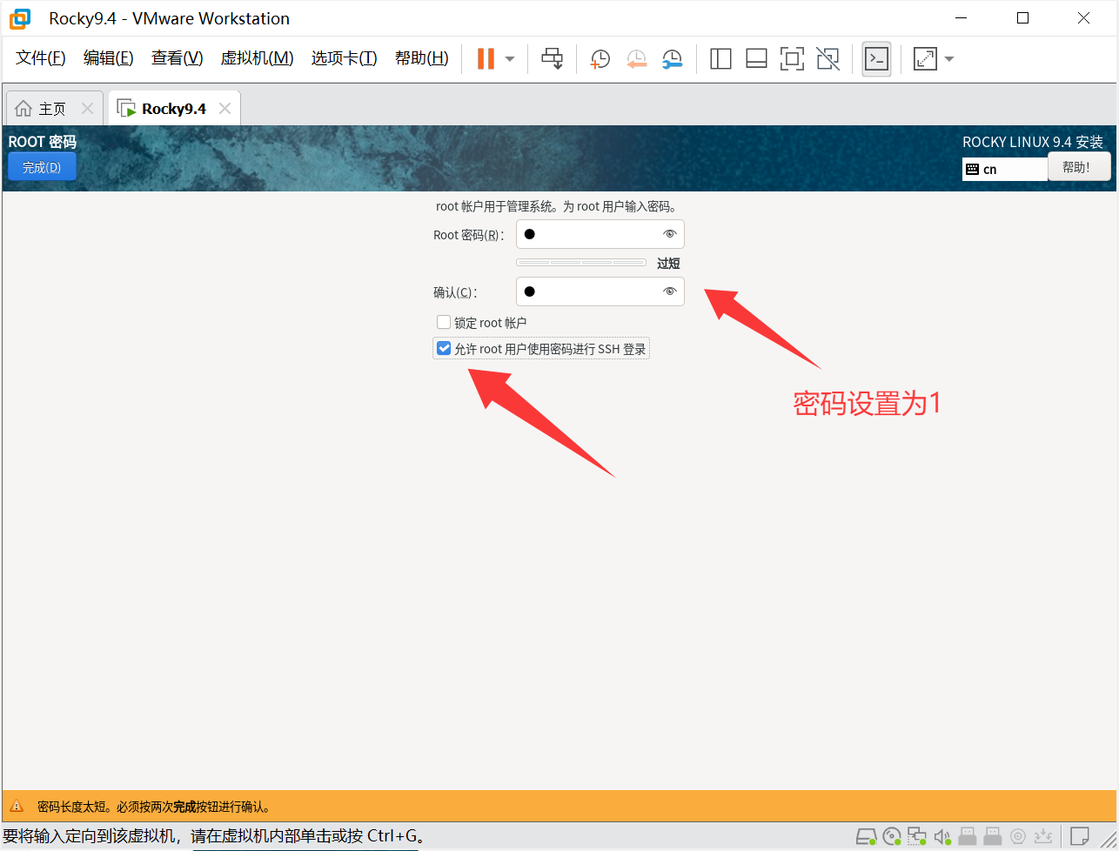Open the 虚拟机(M) menu
Image resolution: width=1119 pixels, height=851 pixels.
pyautogui.click(x=257, y=58)
